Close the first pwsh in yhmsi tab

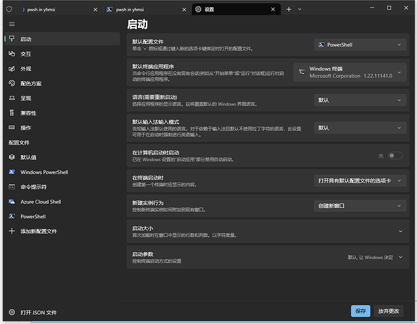pyautogui.click(x=95, y=10)
